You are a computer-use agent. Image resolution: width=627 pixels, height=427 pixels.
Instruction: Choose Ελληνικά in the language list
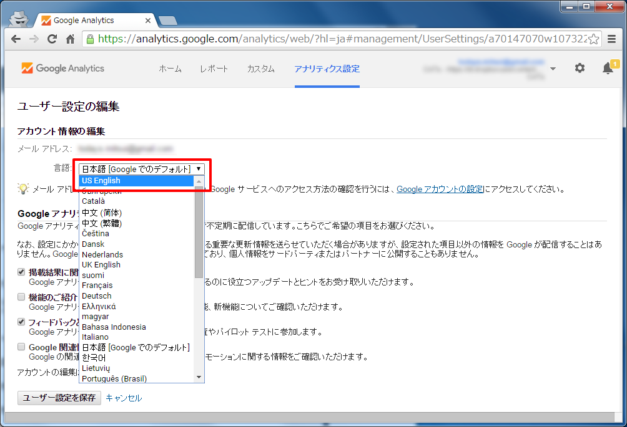click(136, 306)
